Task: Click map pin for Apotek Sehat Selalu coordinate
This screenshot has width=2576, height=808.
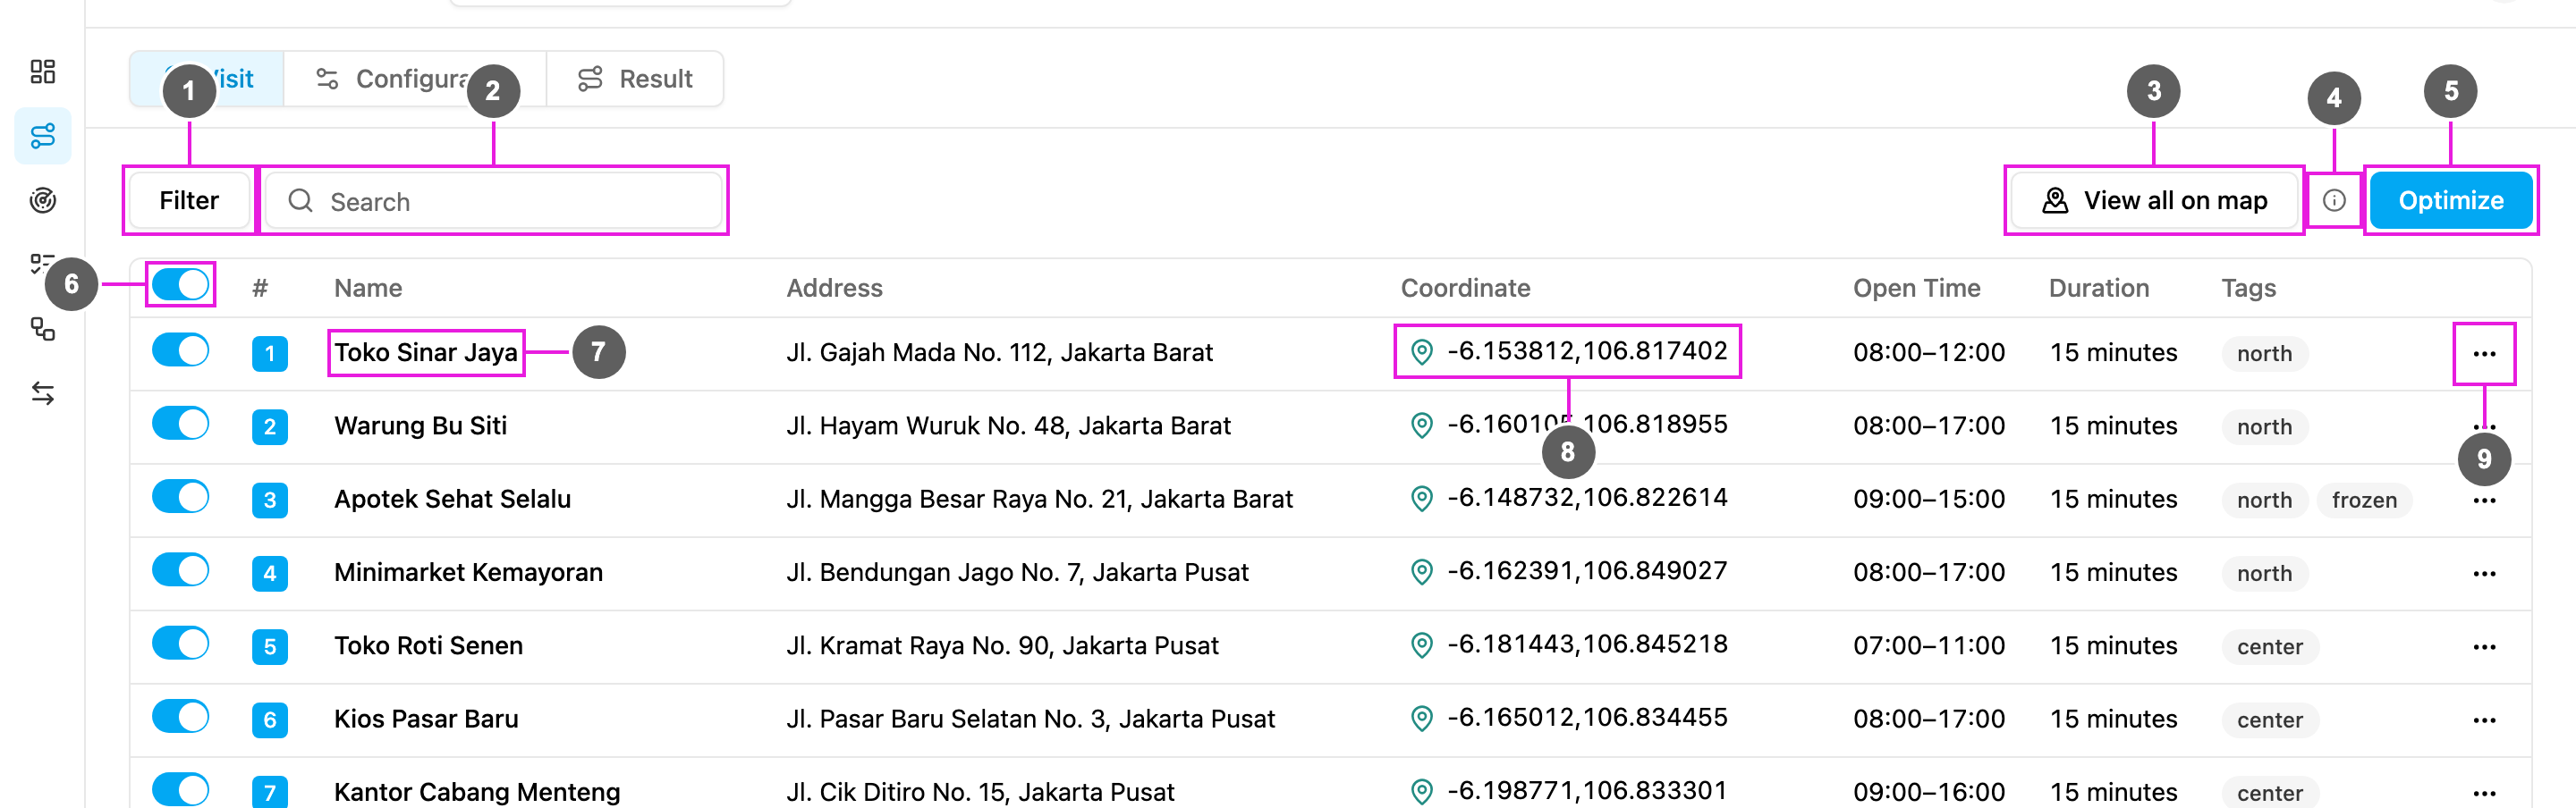Action: point(1421,499)
